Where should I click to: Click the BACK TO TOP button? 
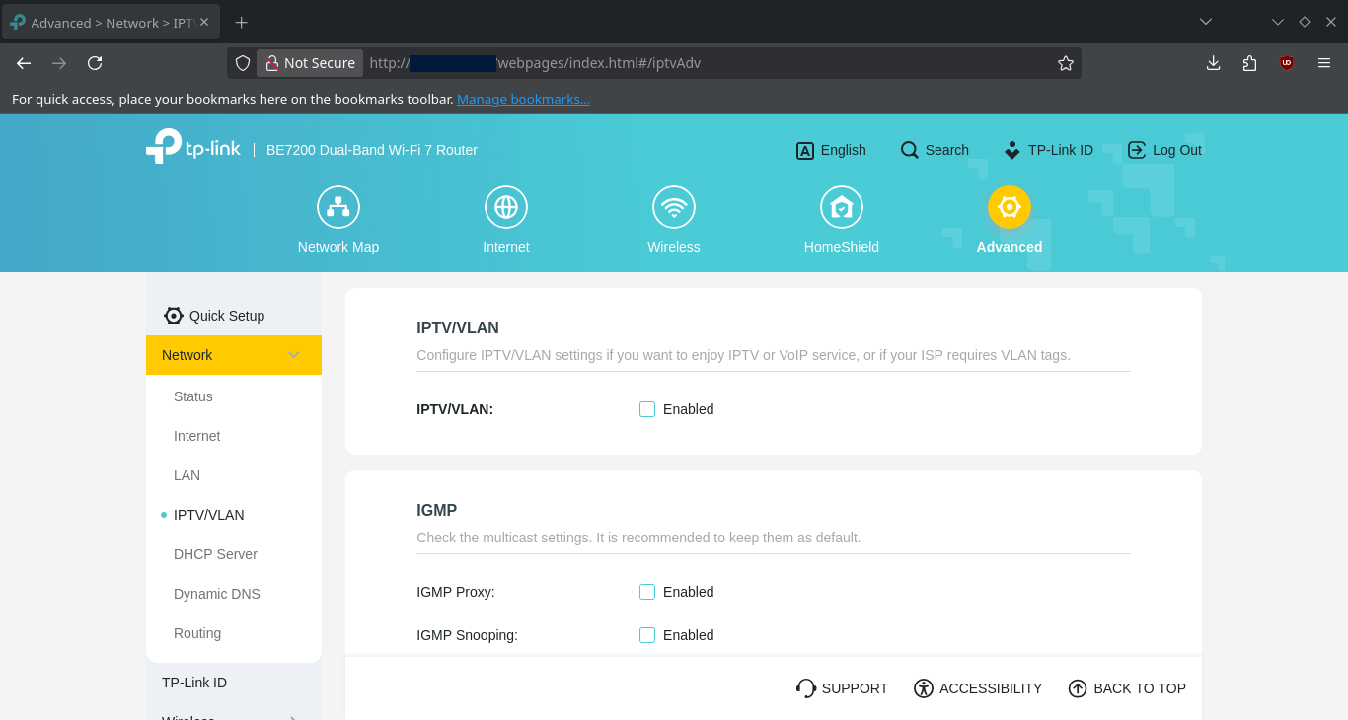[x=1127, y=688]
